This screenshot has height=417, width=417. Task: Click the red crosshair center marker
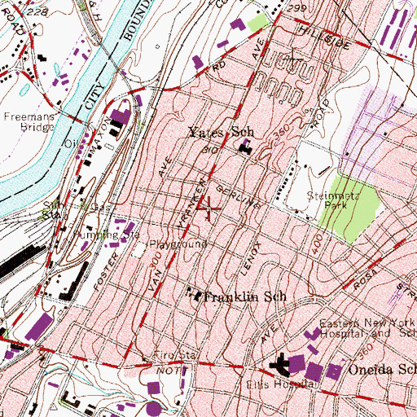208,208
